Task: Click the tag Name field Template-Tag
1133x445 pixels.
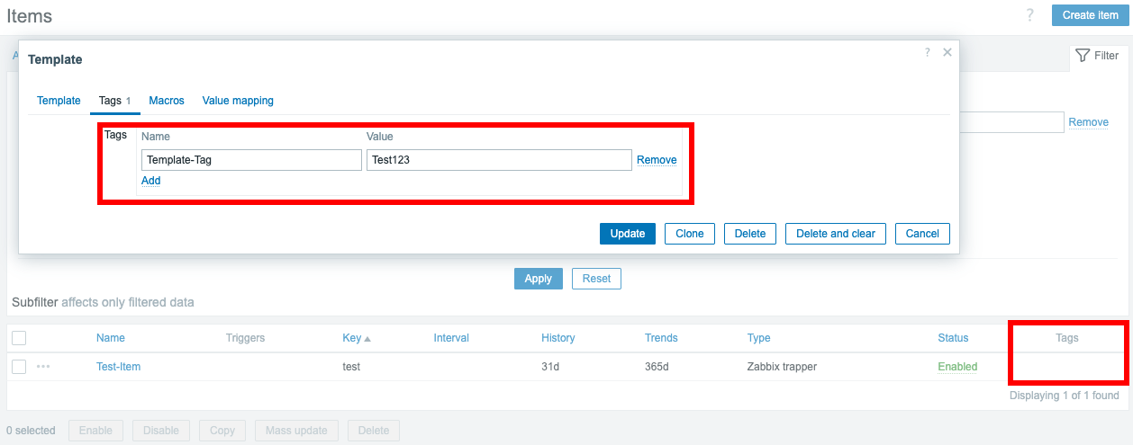Action: pos(250,160)
